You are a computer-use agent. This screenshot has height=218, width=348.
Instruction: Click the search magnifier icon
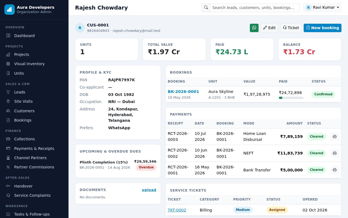206,8
